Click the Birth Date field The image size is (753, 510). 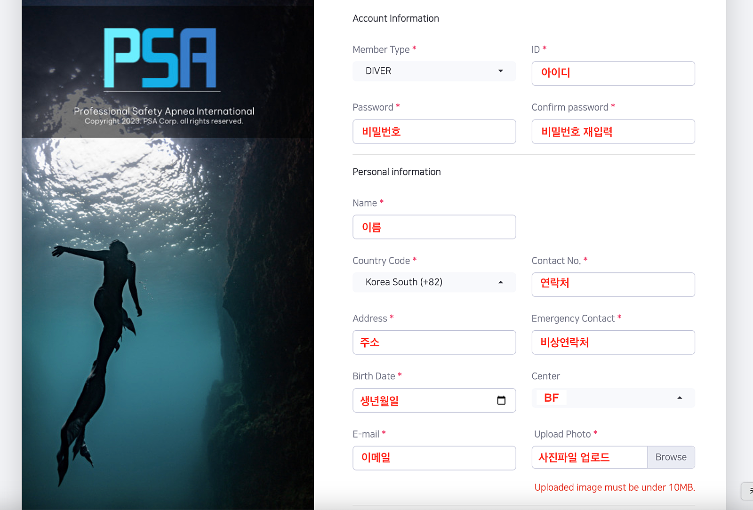pos(434,400)
